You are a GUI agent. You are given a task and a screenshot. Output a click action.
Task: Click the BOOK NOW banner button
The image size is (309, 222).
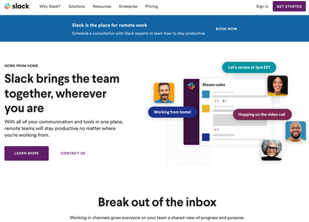tap(226, 29)
